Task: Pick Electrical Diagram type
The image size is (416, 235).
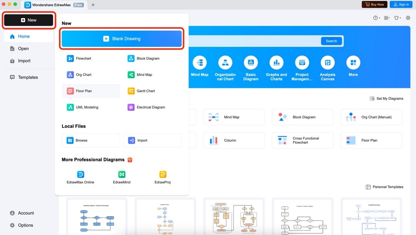Action: pyautogui.click(x=152, y=107)
